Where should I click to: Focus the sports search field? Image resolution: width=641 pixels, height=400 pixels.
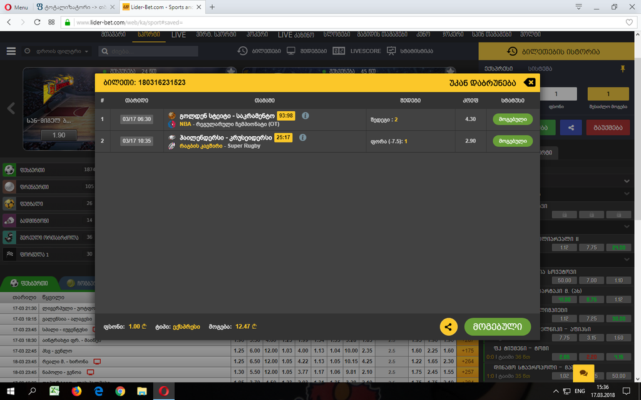(x=148, y=51)
